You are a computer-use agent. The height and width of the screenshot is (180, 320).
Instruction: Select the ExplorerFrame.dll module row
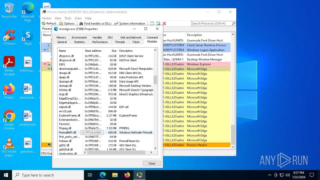105,115
